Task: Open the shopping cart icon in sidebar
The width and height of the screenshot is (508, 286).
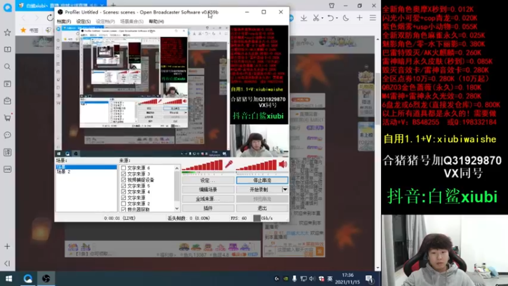Action: (x=7, y=118)
